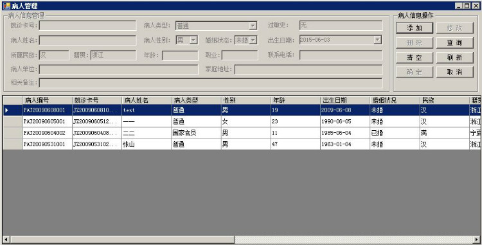Click the 女 gender cell
The width and height of the screenshot is (482, 245).
point(245,121)
